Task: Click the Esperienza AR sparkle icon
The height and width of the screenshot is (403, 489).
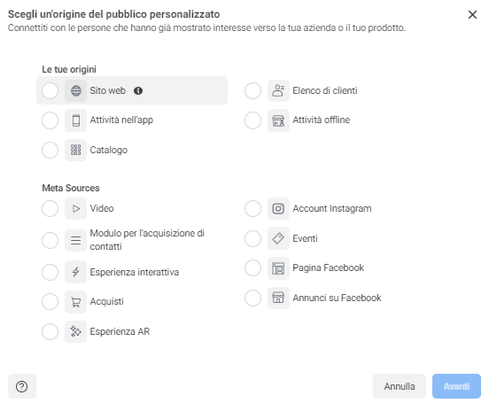Action: pyautogui.click(x=76, y=331)
